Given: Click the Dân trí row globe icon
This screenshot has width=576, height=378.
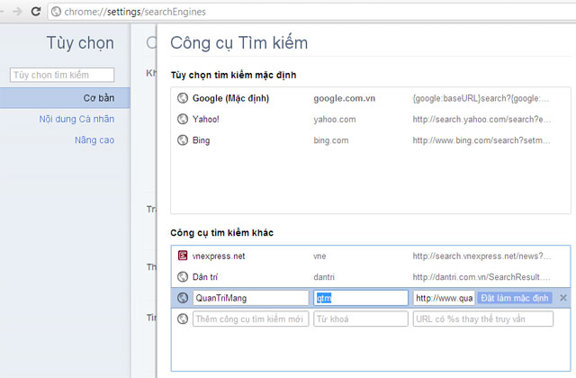Looking at the screenshot, I should click(183, 276).
